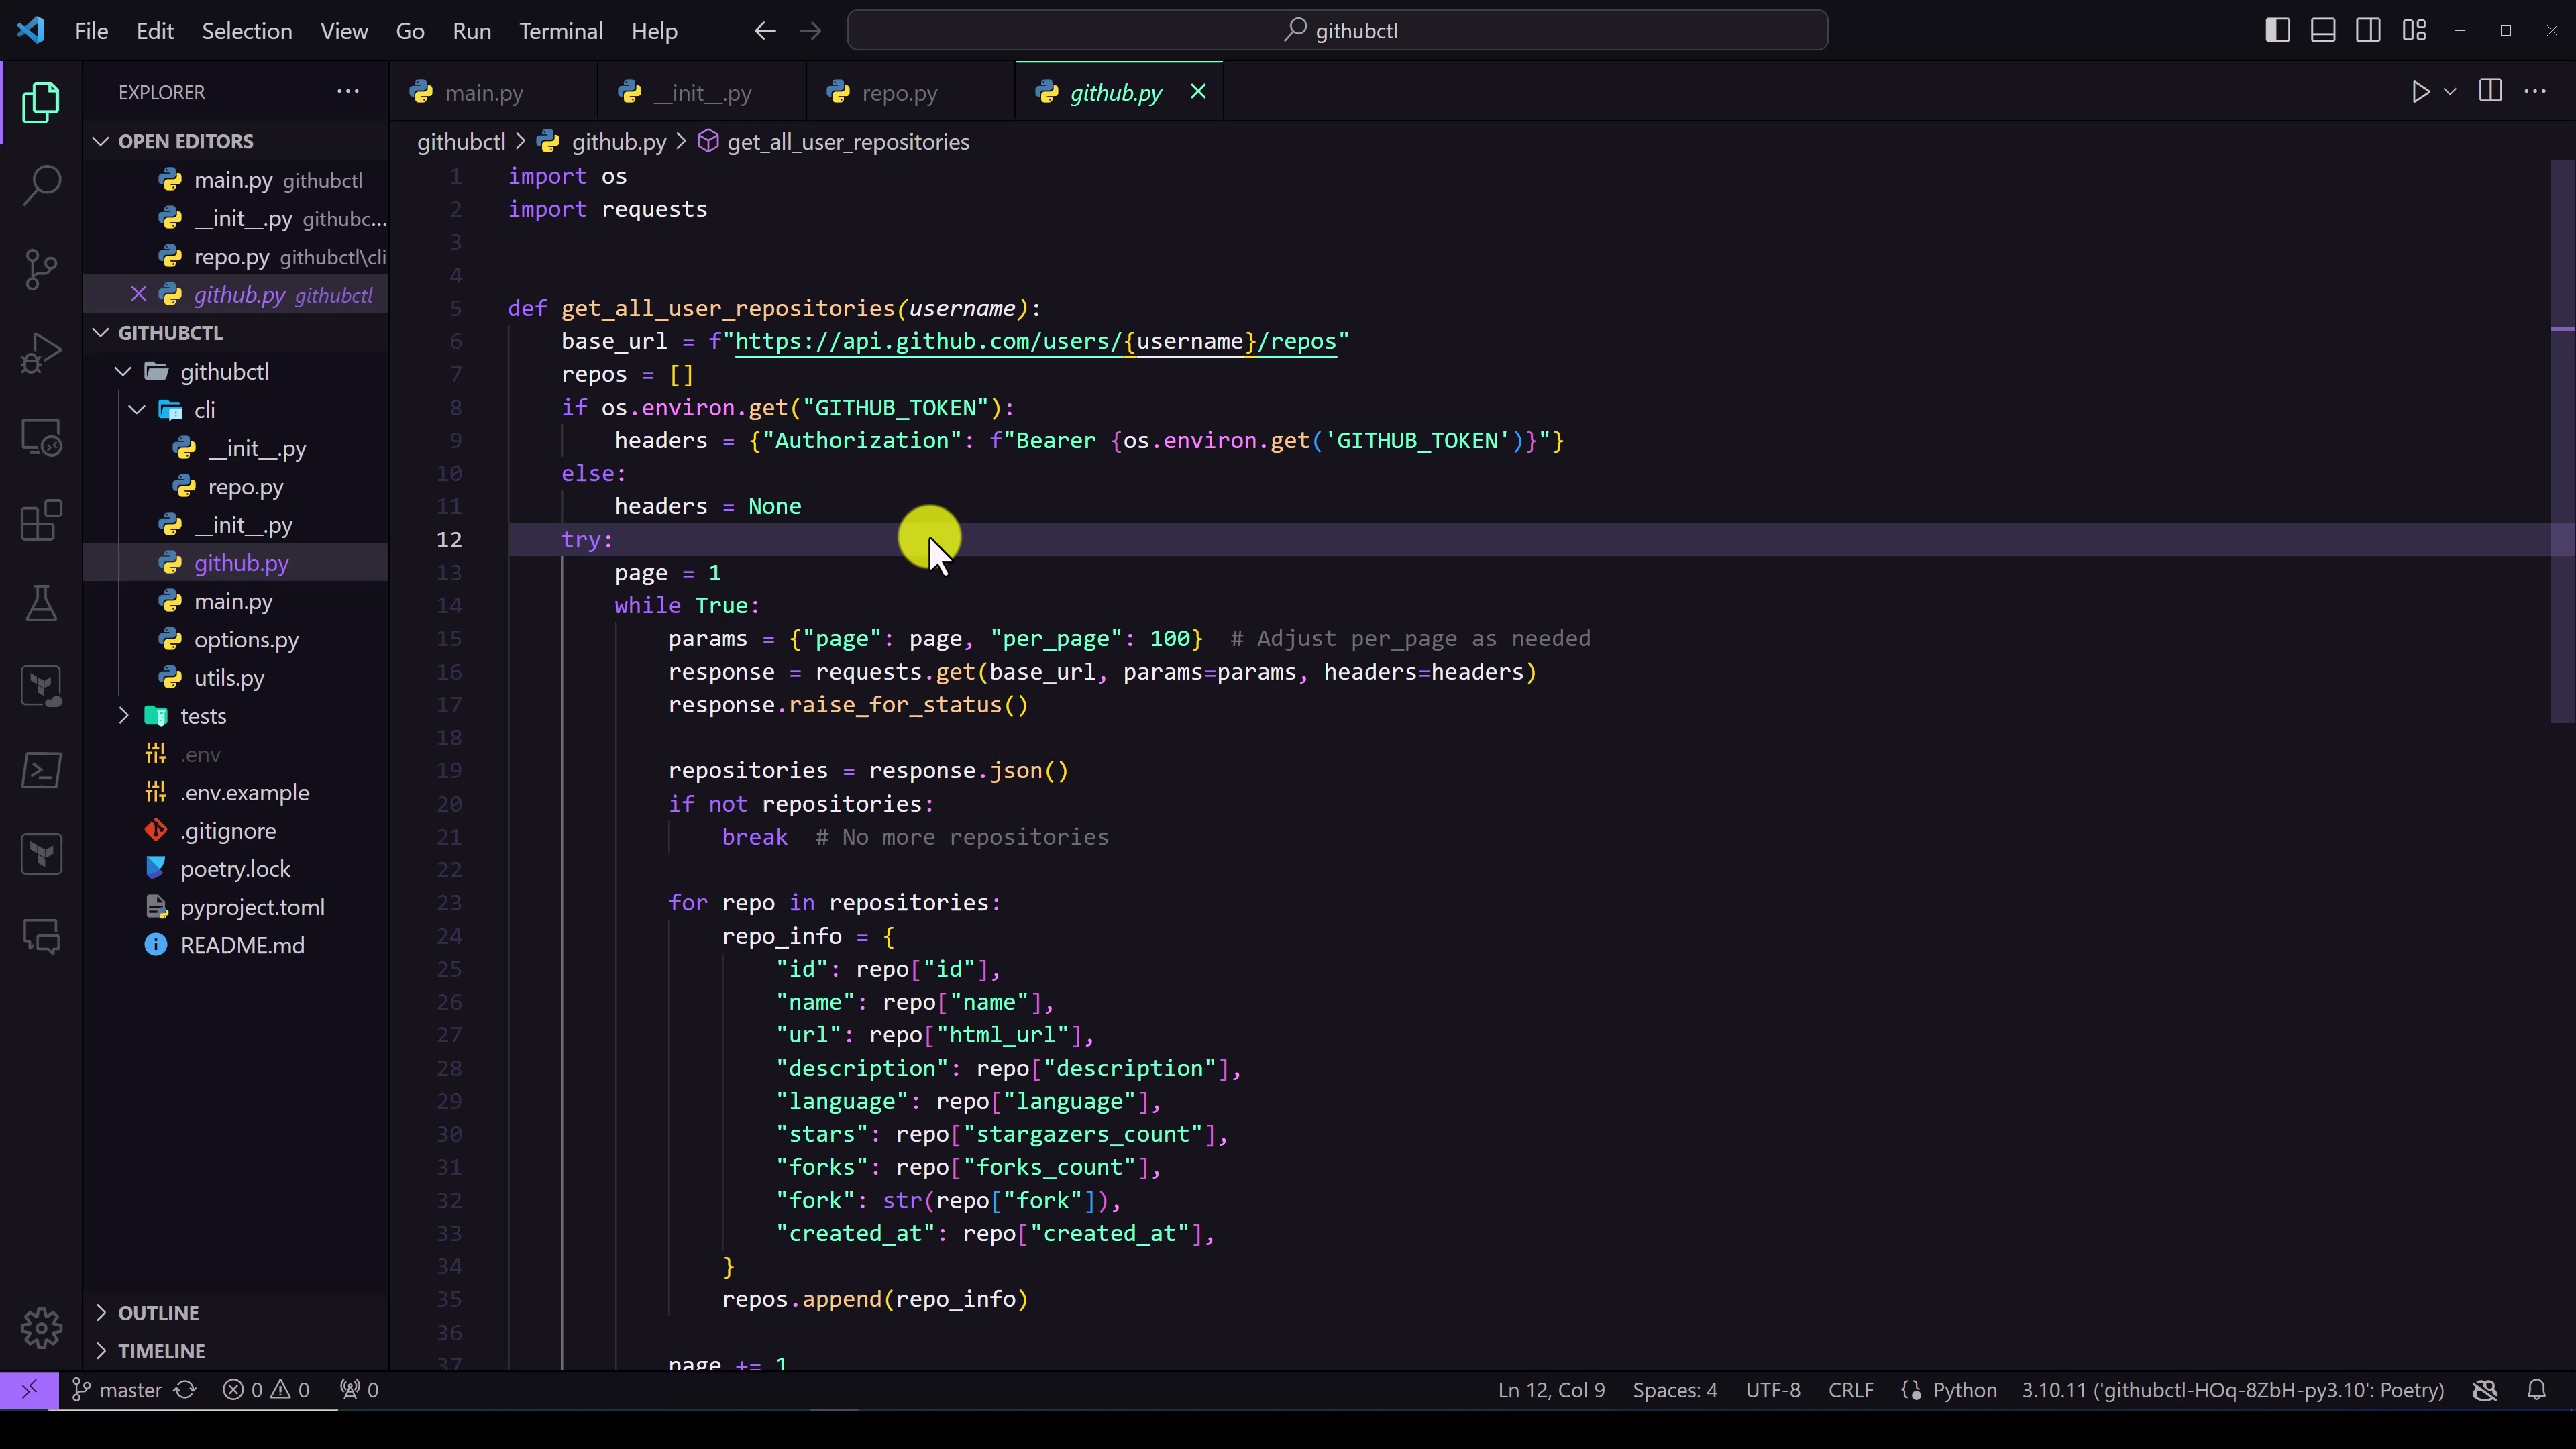Split the editor to the right

pyautogui.click(x=2489, y=91)
